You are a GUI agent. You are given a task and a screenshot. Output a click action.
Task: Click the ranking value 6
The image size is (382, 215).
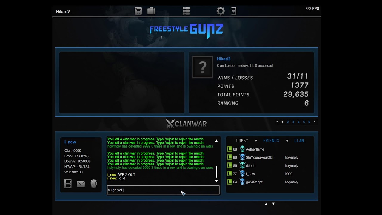[x=306, y=103]
